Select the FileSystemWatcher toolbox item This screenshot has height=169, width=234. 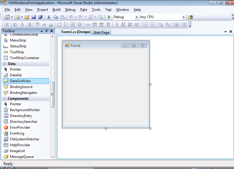[x=24, y=139]
